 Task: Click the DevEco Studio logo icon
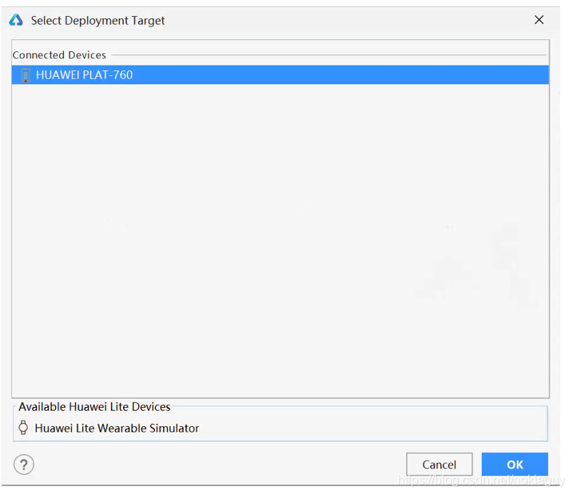click(x=16, y=20)
